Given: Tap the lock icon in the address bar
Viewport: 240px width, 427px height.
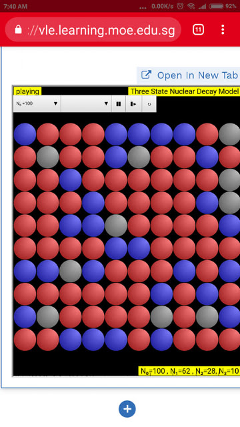Looking at the screenshot, I should pyautogui.click(x=18, y=30).
